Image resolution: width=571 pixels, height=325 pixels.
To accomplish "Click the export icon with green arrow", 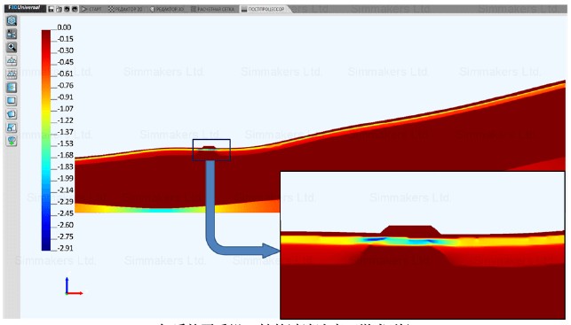I will tap(12, 142).
